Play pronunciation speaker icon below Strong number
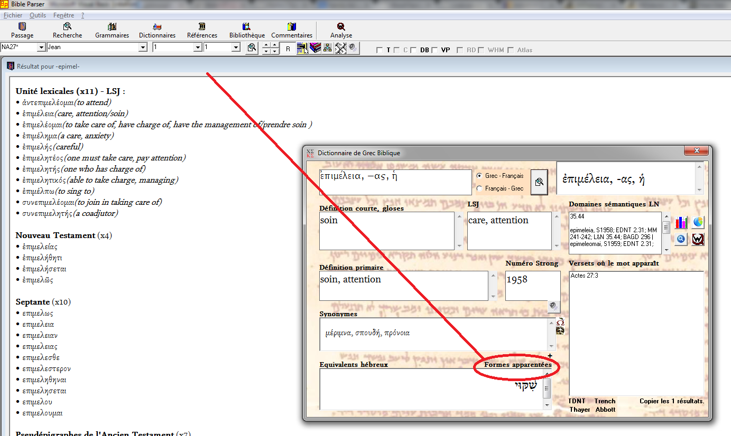The height and width of the screenshot is (436, 731). point(553,306)
